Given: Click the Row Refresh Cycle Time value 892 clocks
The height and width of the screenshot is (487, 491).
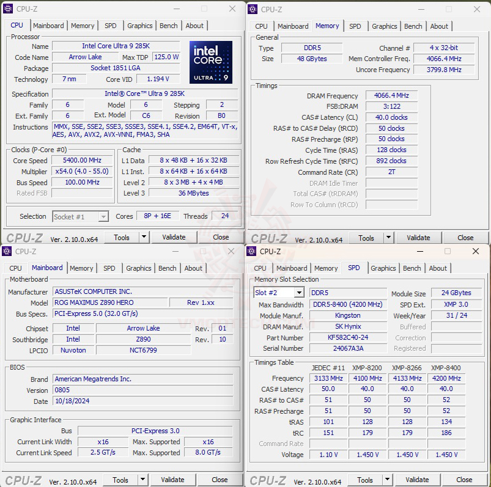Looking at the screenshot, I should [x=391, y=161].
